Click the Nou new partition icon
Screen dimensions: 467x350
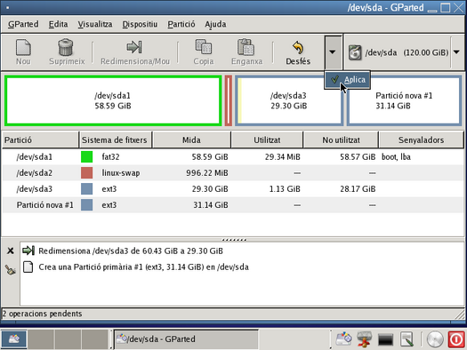pos(23,48)
